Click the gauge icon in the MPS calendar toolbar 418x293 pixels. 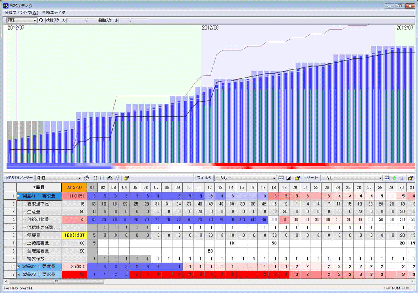pos(109,178)
